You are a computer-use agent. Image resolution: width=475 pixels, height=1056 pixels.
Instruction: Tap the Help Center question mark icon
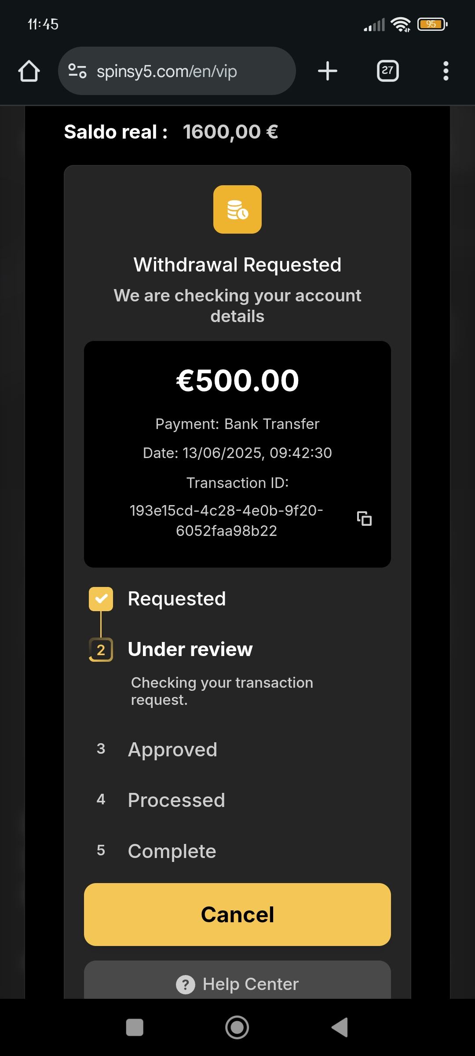pyautogui.click(x=185, y=984)
